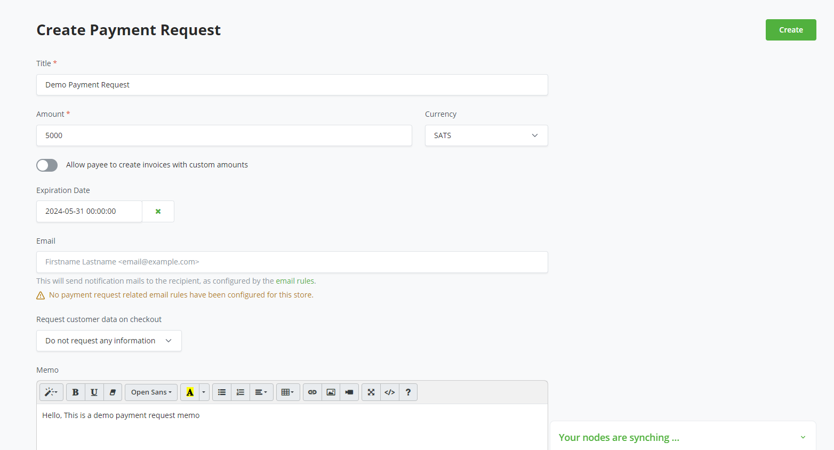Select the remove-formatting eraser icon
This screenshot has height=450, width=834.
(113, 392)
